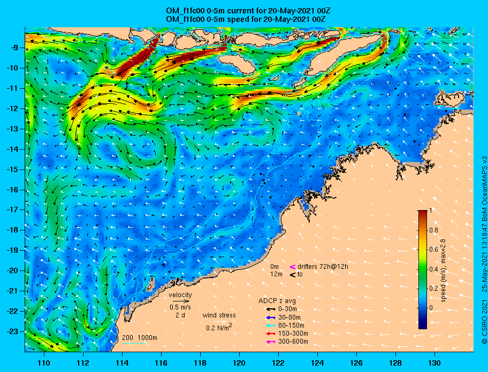Click the latitude label '-9'
Viewport: 488px width, 372px height.
[x=16, y=48]
